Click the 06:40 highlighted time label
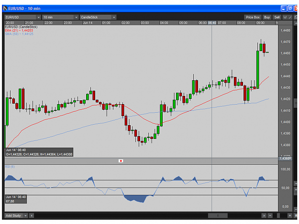Viewport: 299px width, 224px height. tap(212, 23)
